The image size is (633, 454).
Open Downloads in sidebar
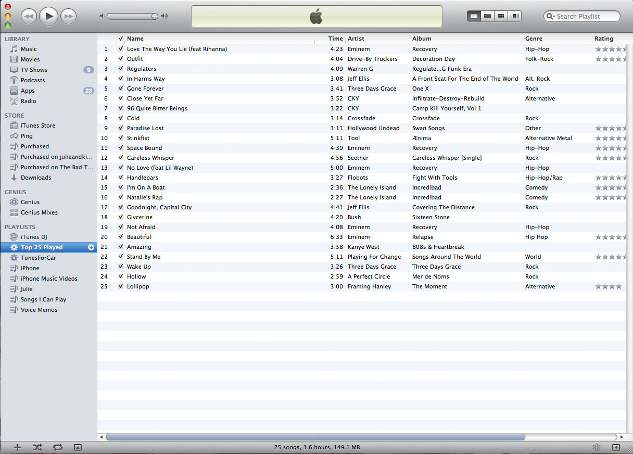click(x=36, y=178)
